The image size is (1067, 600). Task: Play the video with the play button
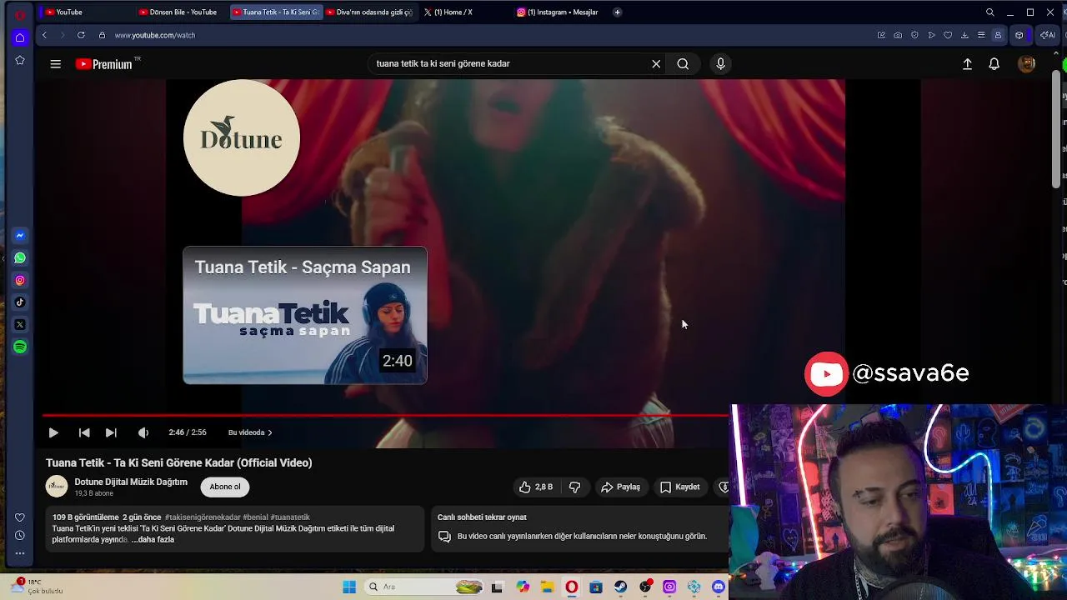53,432
